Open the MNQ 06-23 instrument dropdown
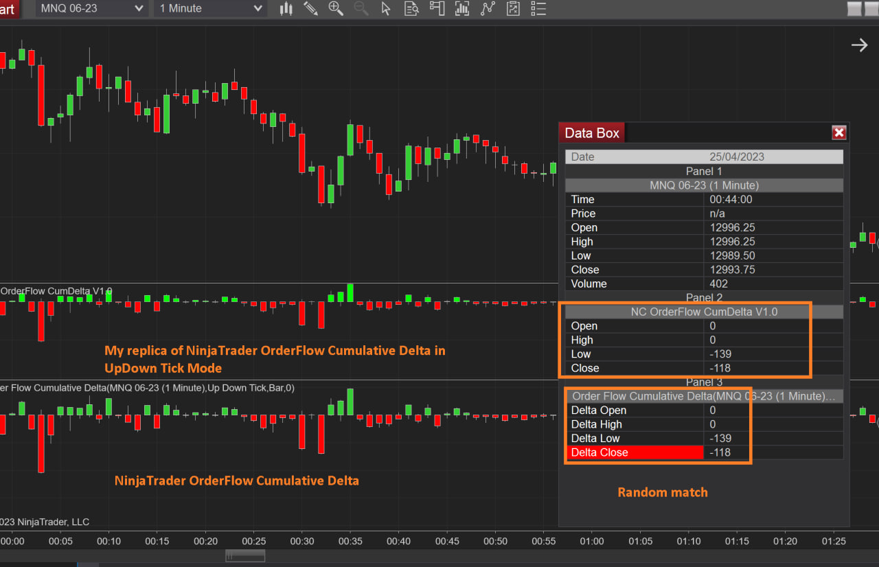The height and width of the screenshot is (567, 879). click(91, 9)
